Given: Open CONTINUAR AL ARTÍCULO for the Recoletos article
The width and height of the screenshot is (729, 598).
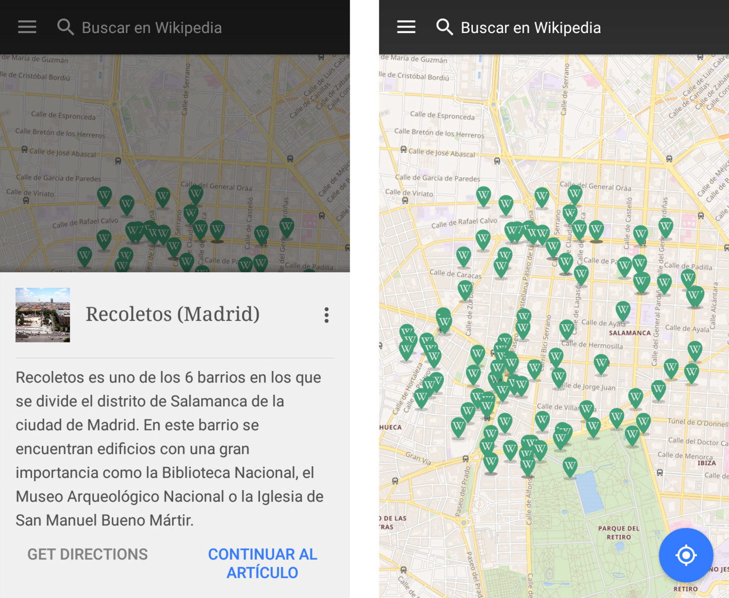Looking at the screenshot, I should pos(262,563).
